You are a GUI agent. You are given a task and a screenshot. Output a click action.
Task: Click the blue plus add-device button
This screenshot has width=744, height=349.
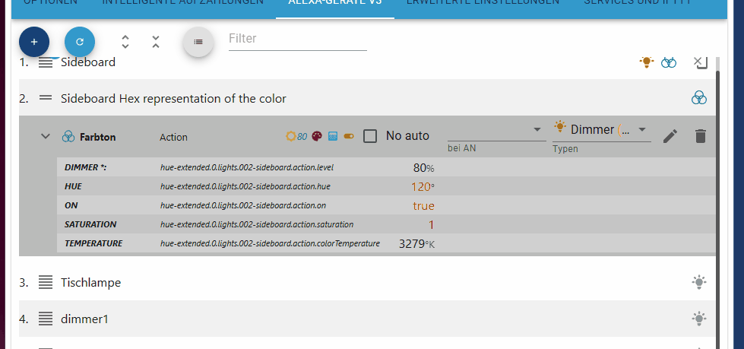34,42
